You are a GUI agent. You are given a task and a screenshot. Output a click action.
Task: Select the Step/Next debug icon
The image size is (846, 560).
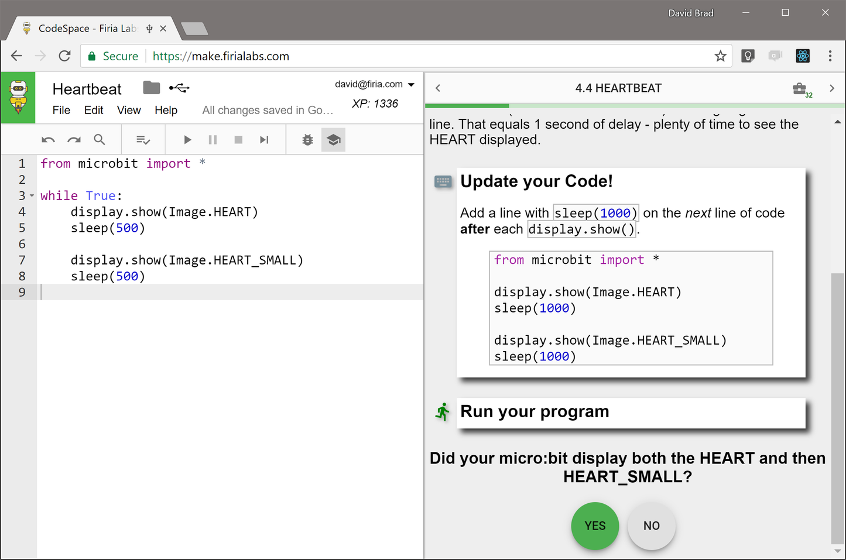click(x=264, y=139)
